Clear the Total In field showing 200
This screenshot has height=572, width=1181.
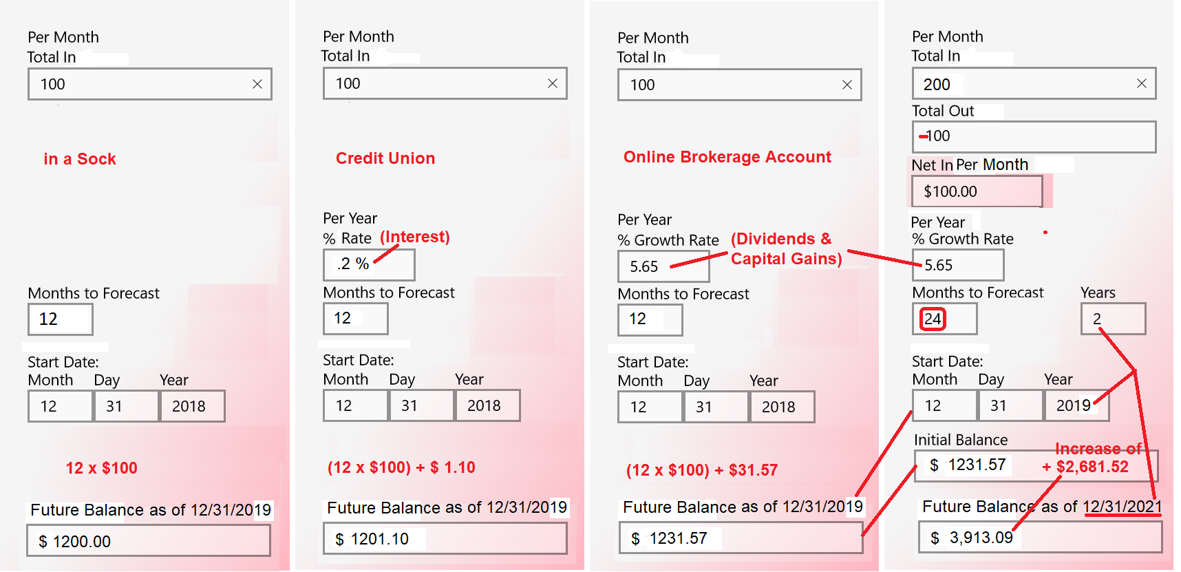(x=1142, y=83)
